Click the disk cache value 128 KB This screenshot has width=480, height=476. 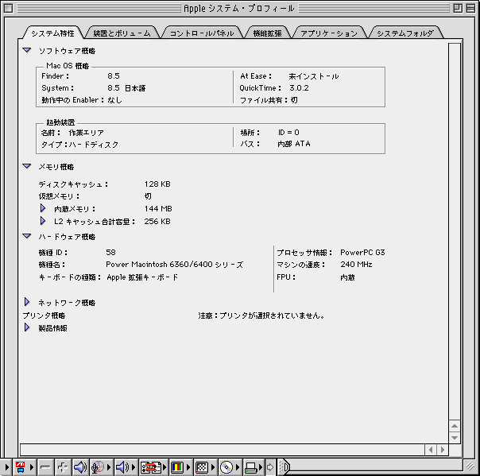pos(157,184)
